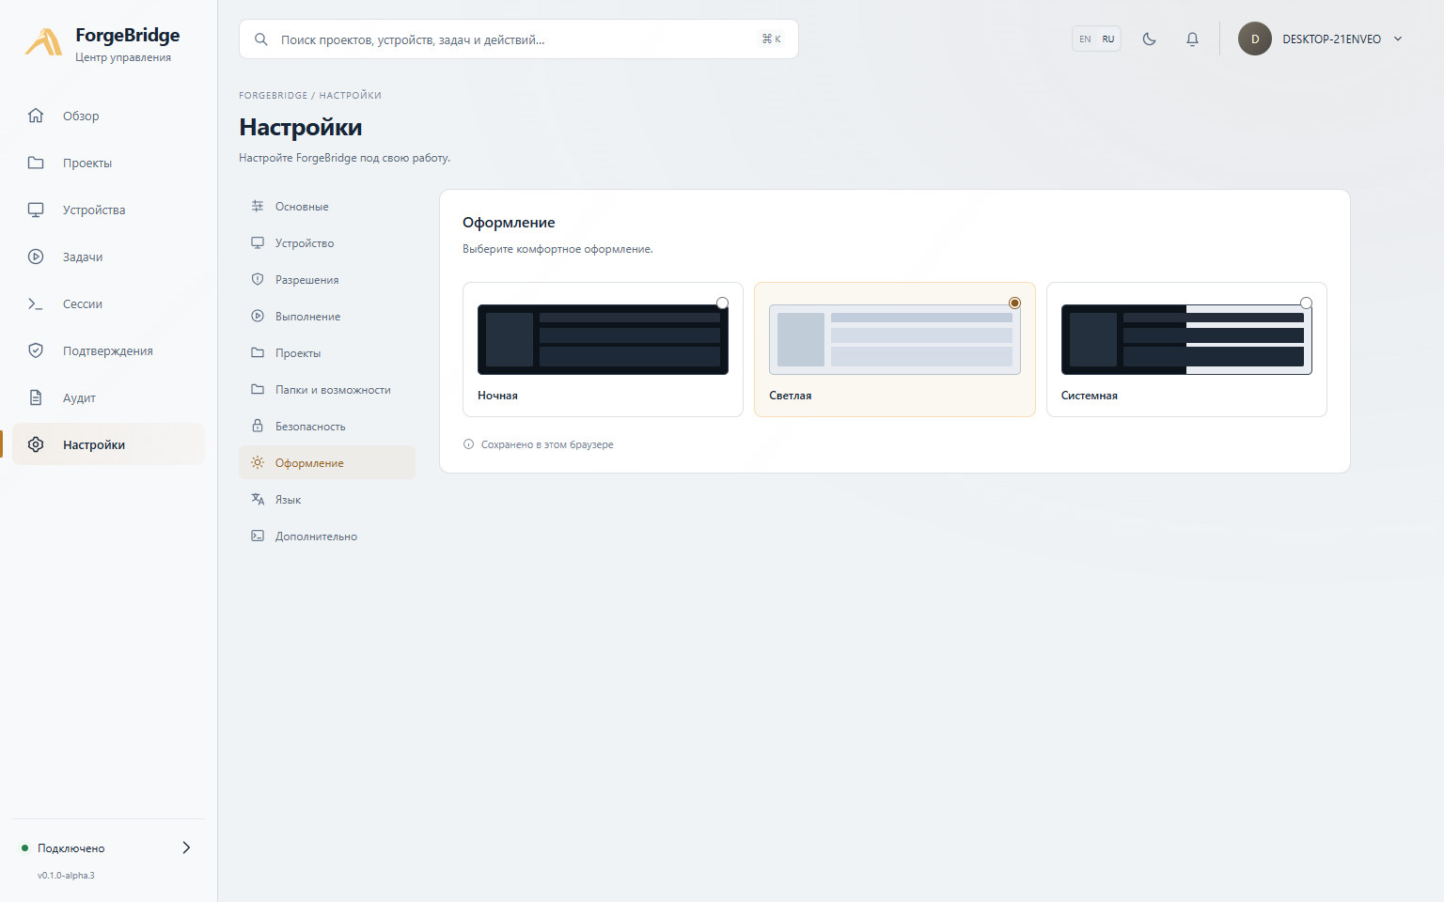Screen dimensions: 1444x902
Task: Click the Оформление sun icon
Action: 258,462
